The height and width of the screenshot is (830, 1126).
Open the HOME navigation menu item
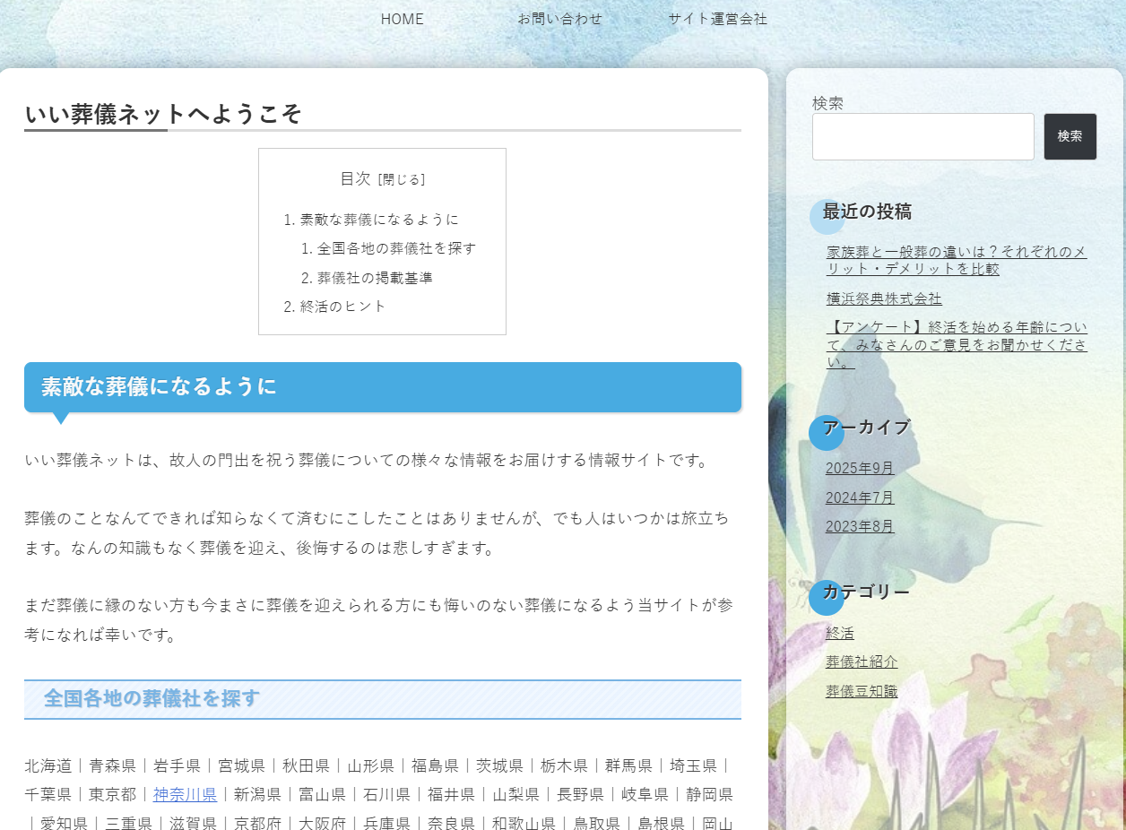point(402,19)
